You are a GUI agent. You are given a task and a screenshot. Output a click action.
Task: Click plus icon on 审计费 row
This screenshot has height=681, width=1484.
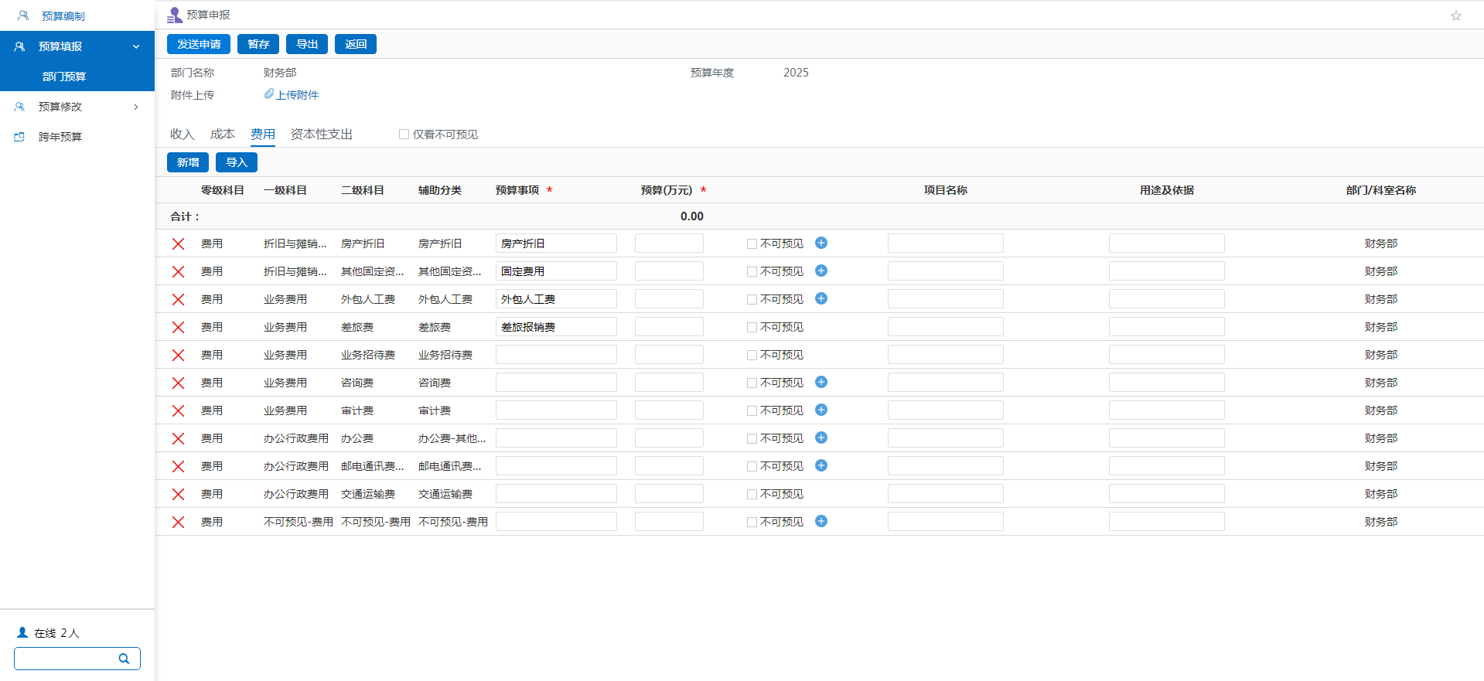821,410
